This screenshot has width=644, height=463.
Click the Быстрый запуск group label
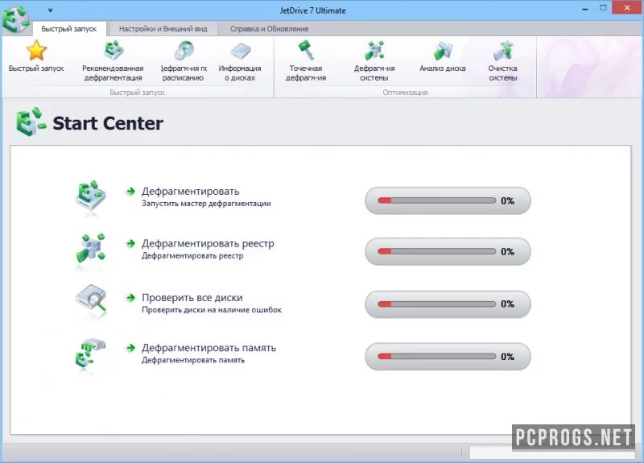pyautogui.click(x=137, y=93)
